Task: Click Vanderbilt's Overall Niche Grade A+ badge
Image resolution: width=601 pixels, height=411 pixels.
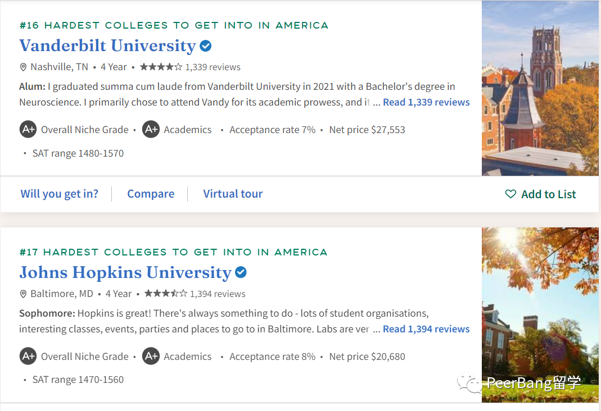Action: (28, 130)
